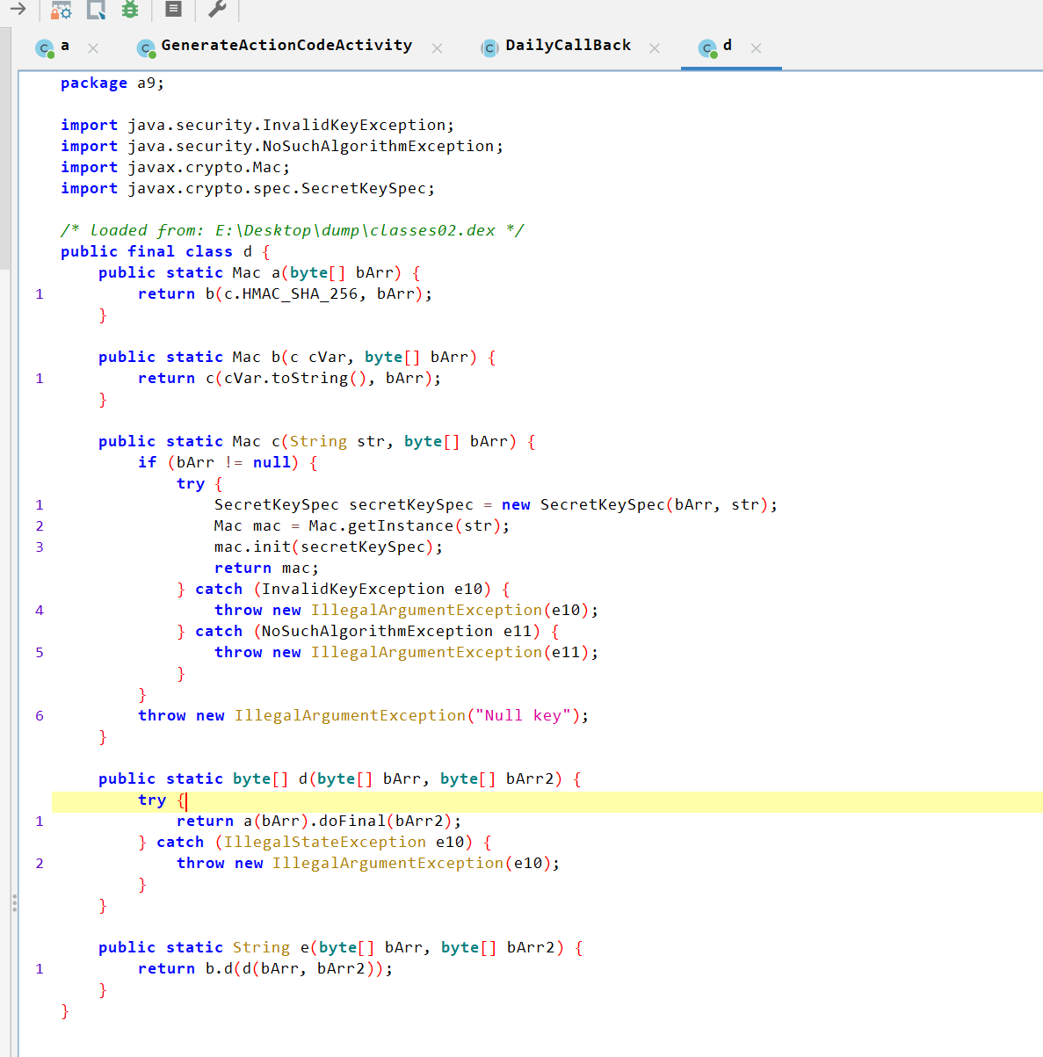
Task: Close the GenerateActionCodeActivity tab
Action: 437,48
